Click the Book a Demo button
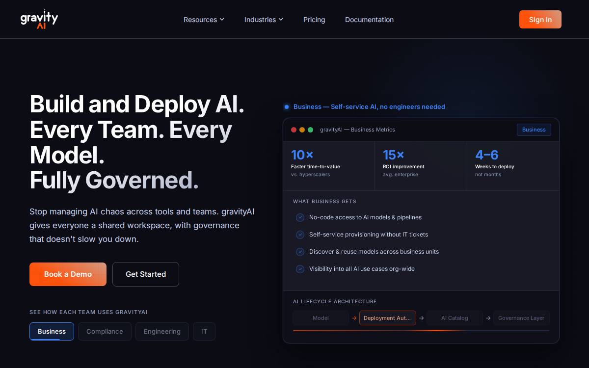589x368 pixels. (68, 274)
